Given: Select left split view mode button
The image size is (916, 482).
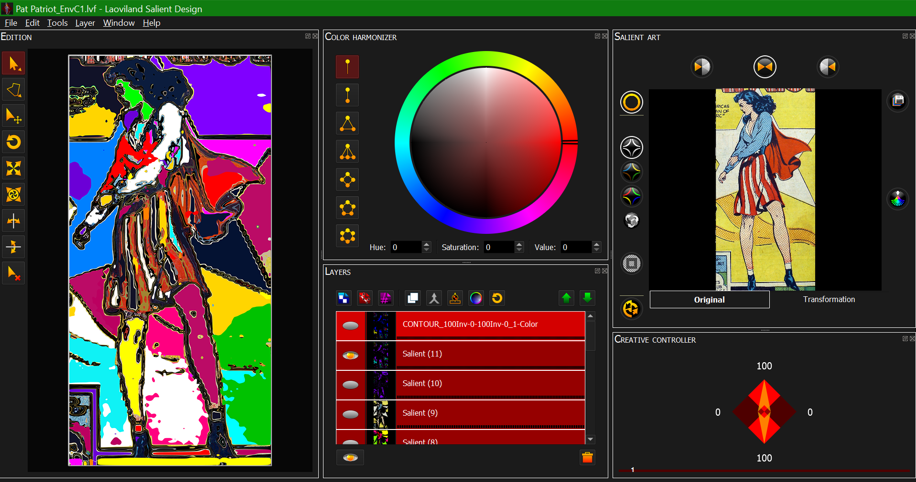Looking at the screenshot, I should click(702, 67).
